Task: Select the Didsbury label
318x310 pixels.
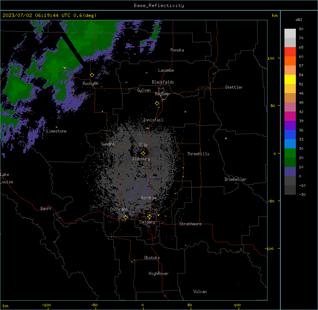Action: click(x=141, y=159)
